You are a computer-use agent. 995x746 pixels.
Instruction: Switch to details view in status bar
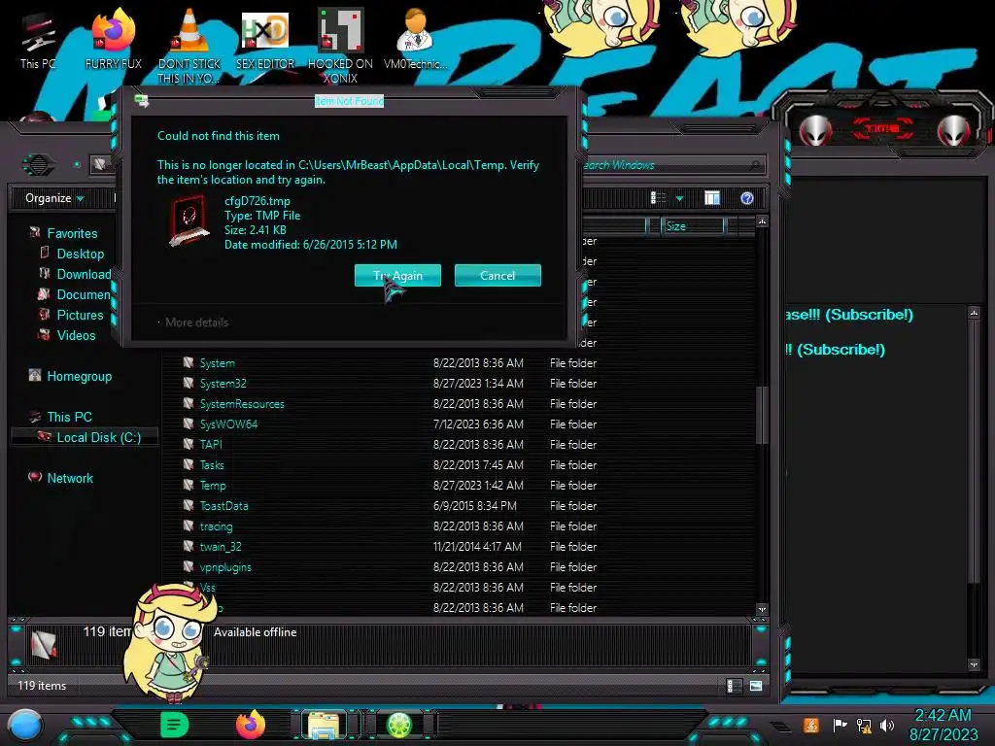click(734, 685)
